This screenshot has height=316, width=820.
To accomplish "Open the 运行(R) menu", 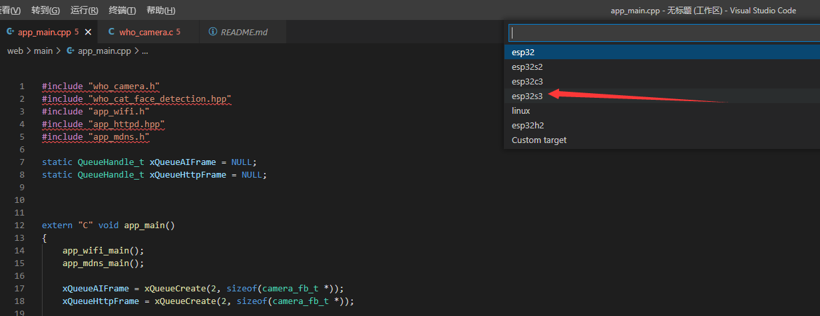I will pyautogui.click(x=85, y=11).
